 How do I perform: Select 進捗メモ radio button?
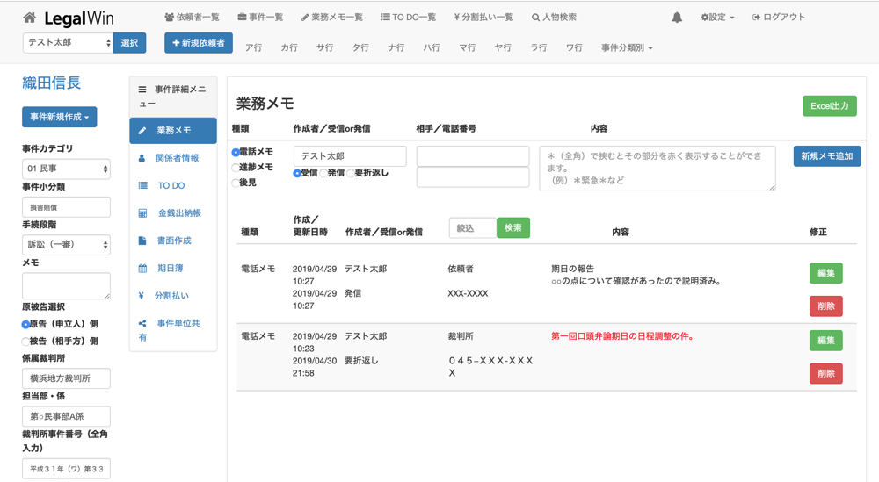[x=236, y=168]
